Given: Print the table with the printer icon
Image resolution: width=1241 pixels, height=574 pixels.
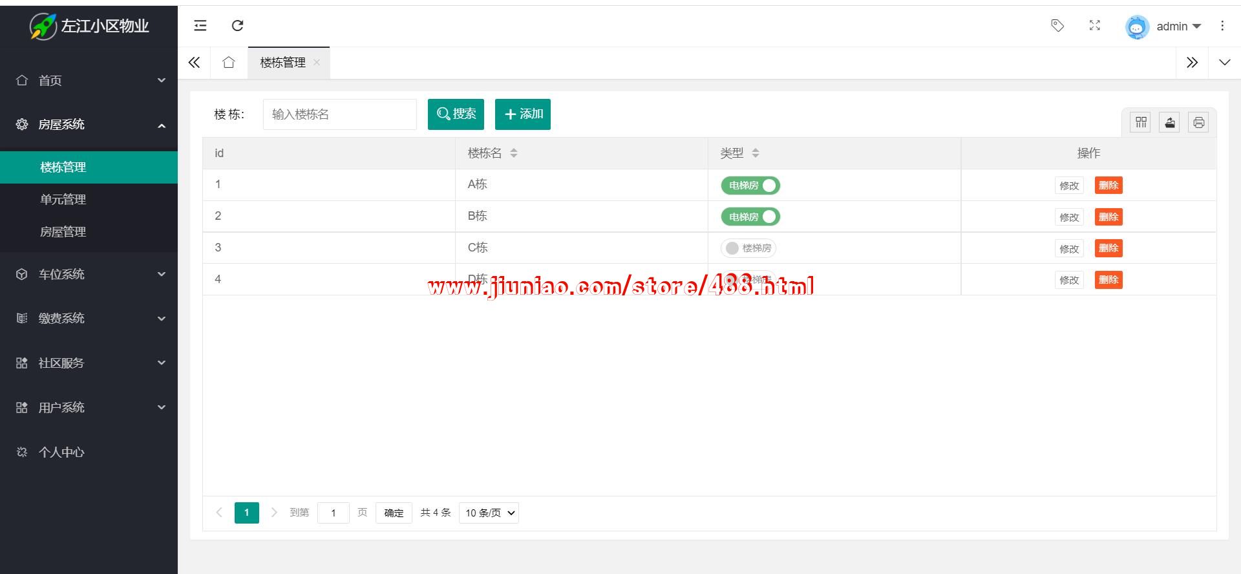Looking at the screenshot, I should pyautogui.click(x=1199, y=122).
